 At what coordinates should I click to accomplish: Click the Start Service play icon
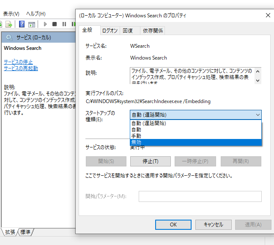coord(45,24)
